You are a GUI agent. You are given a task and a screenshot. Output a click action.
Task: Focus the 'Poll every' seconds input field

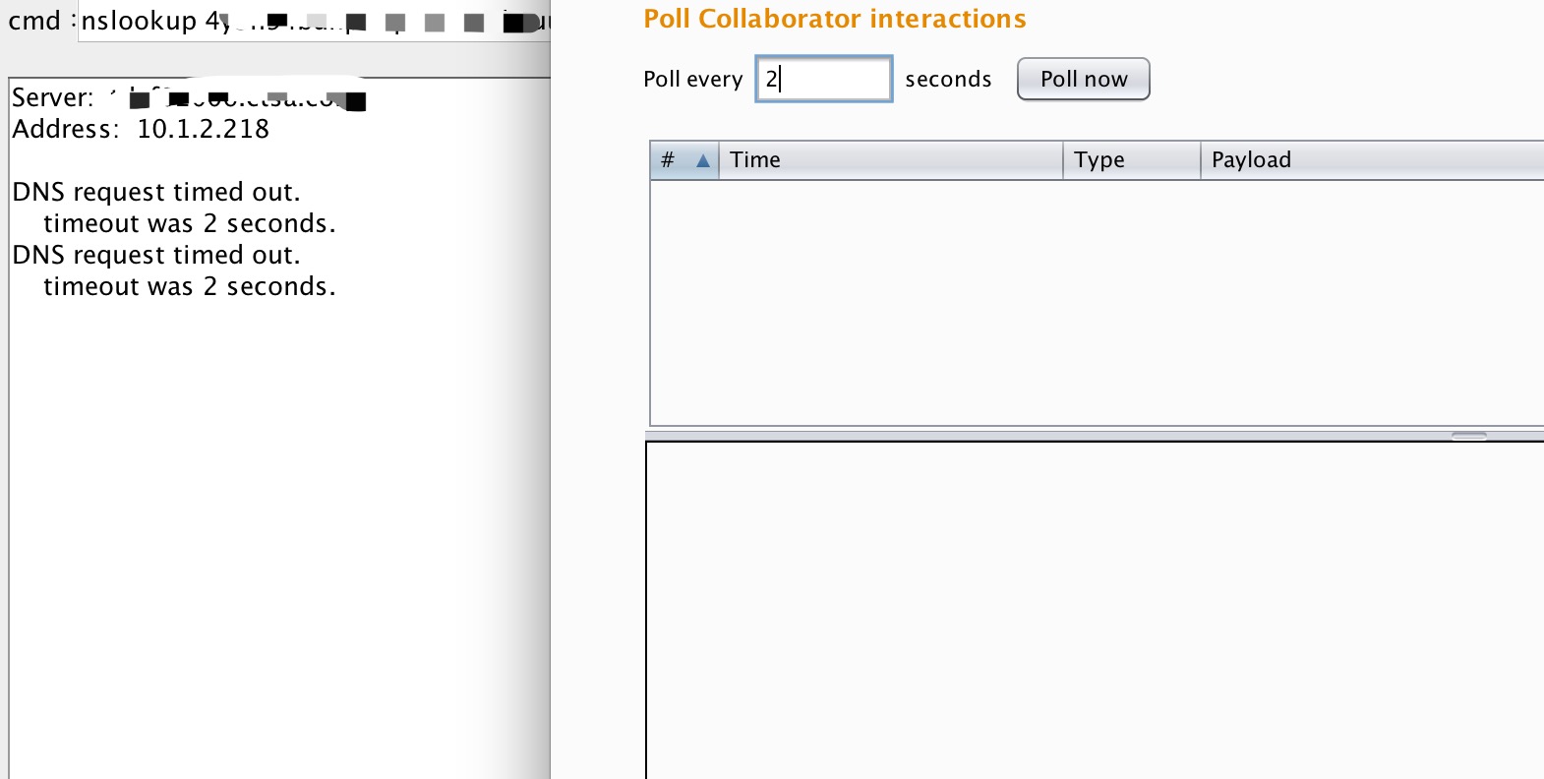pos(824,79)
